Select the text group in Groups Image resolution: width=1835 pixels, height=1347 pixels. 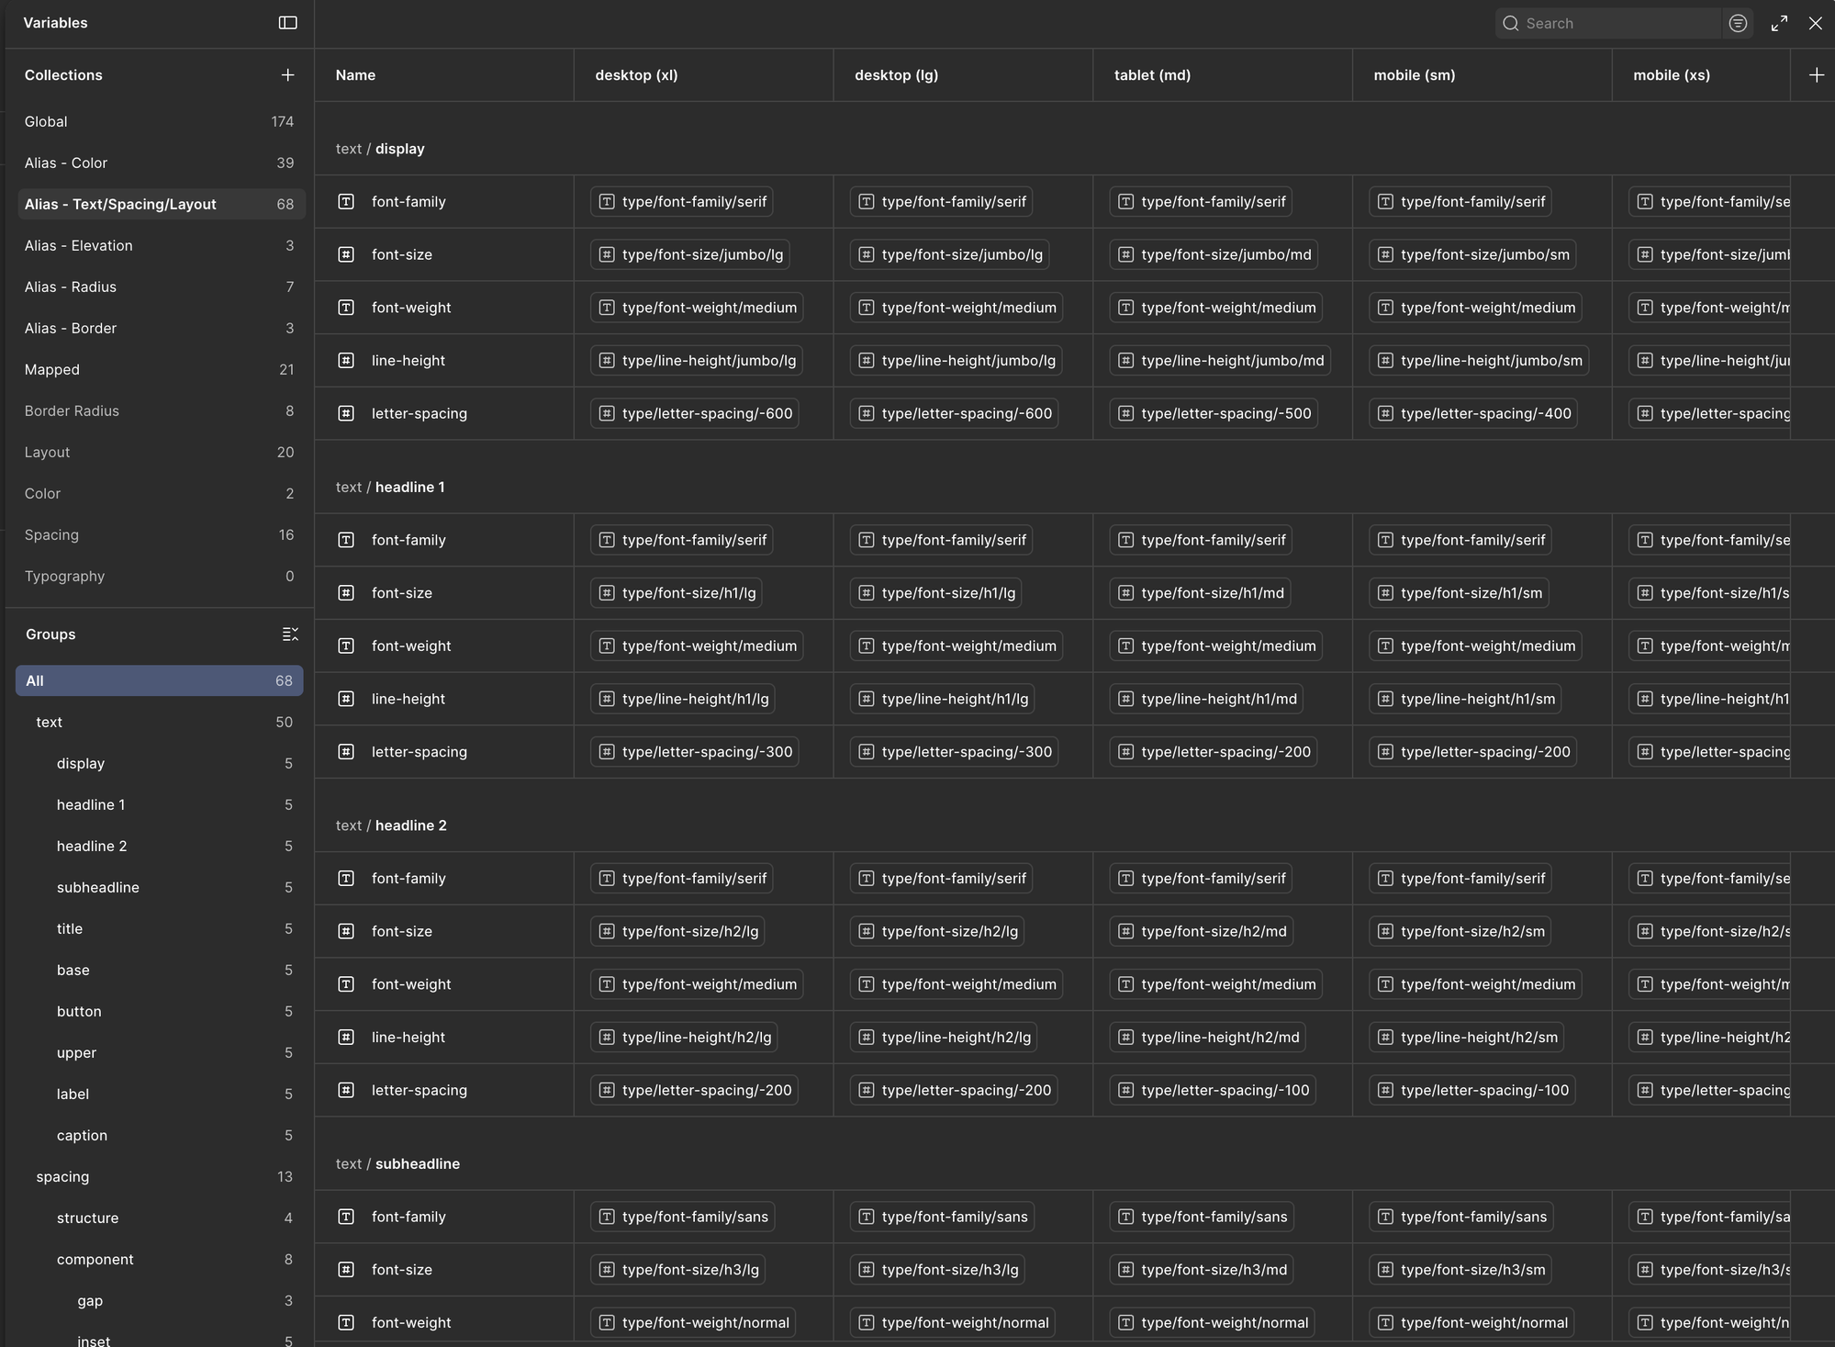[160, 722]
